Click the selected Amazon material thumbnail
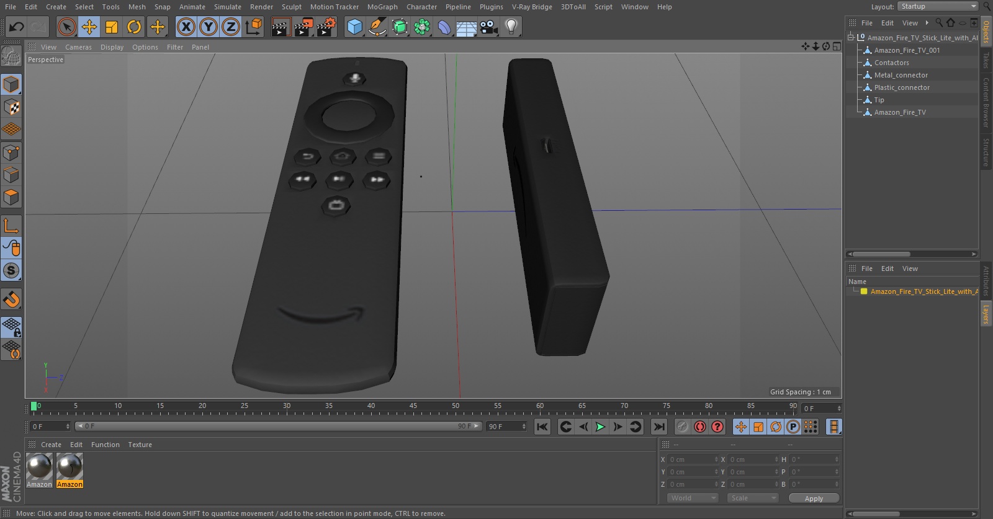Viewport: 993px width, 519px height. [70, 466]
